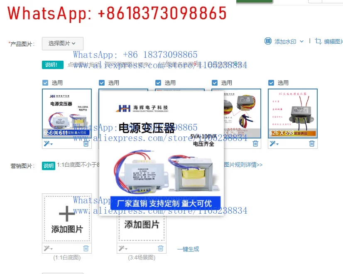Click the 说明! badge in product images

53,65
